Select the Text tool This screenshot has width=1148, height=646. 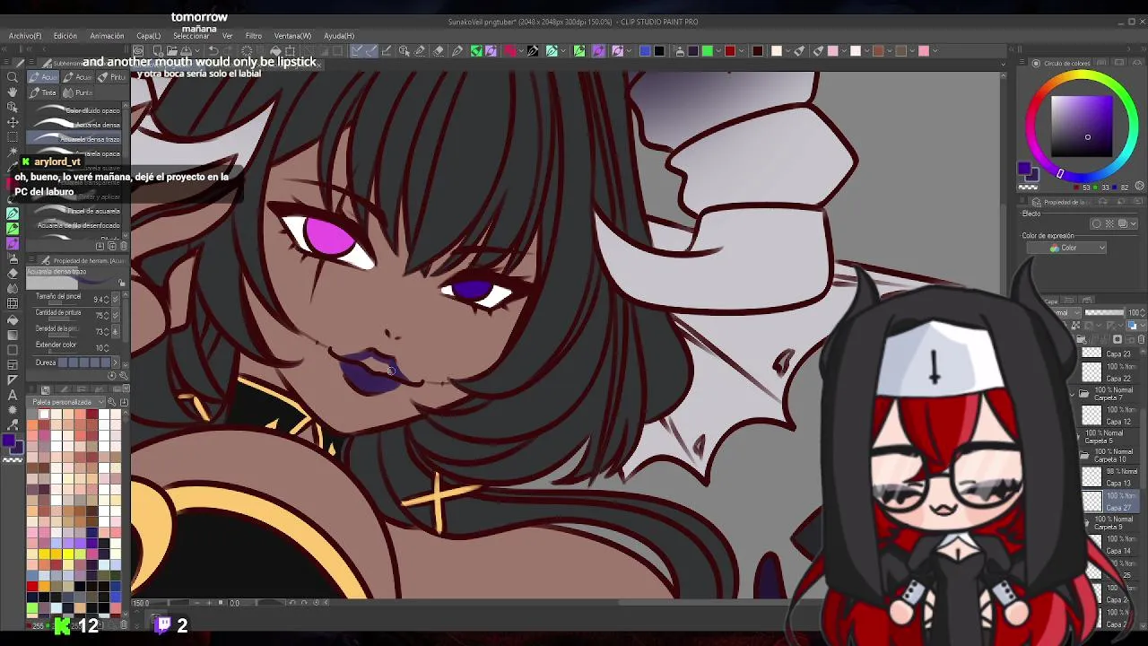coord(13,395)
